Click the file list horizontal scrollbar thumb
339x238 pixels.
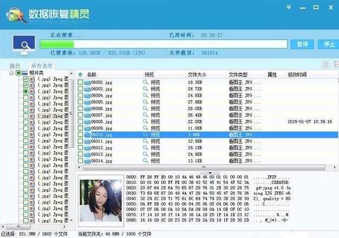point(204,167)
